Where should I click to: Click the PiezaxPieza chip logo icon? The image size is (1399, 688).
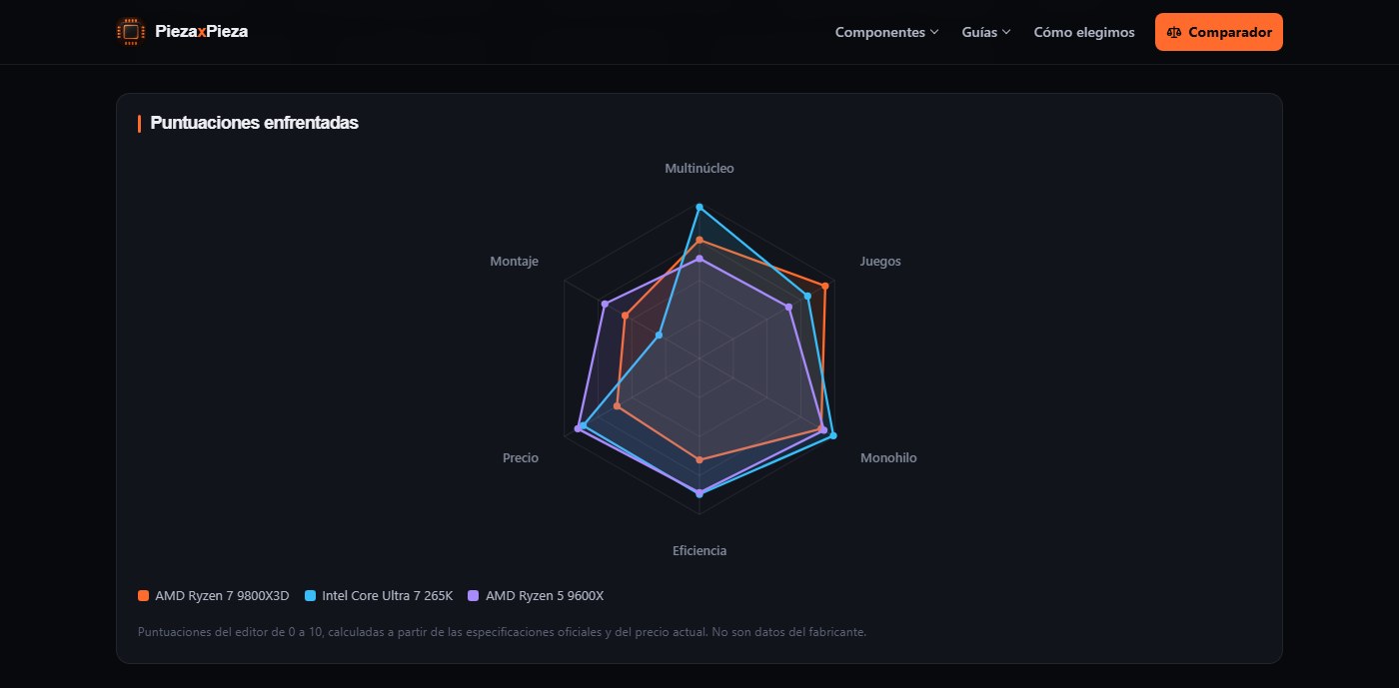tap(129, 32)
